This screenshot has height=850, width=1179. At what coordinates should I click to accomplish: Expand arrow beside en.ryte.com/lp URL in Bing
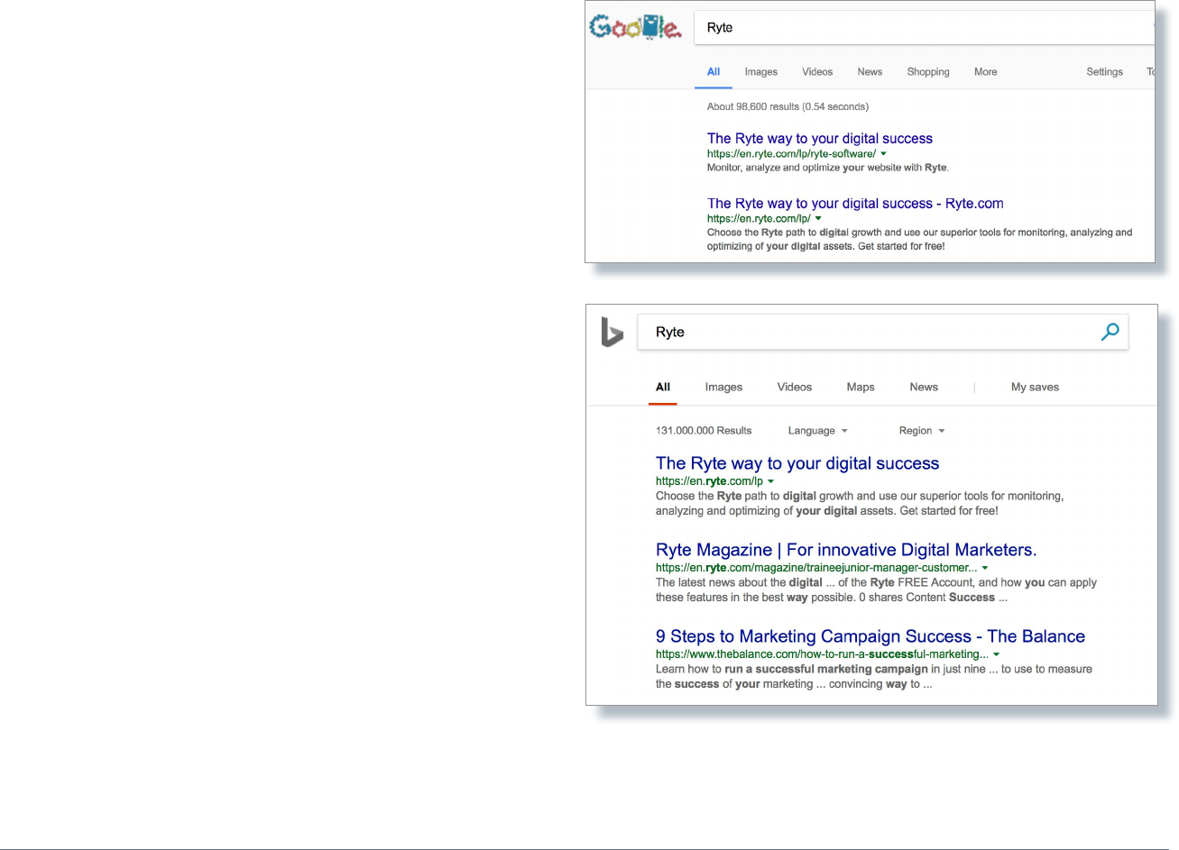(770, 481)
